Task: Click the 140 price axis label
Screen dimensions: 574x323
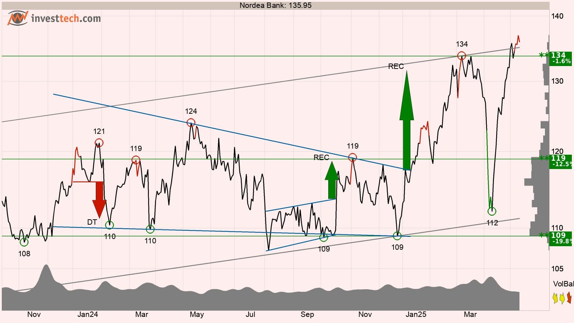Action: (557, 16)
